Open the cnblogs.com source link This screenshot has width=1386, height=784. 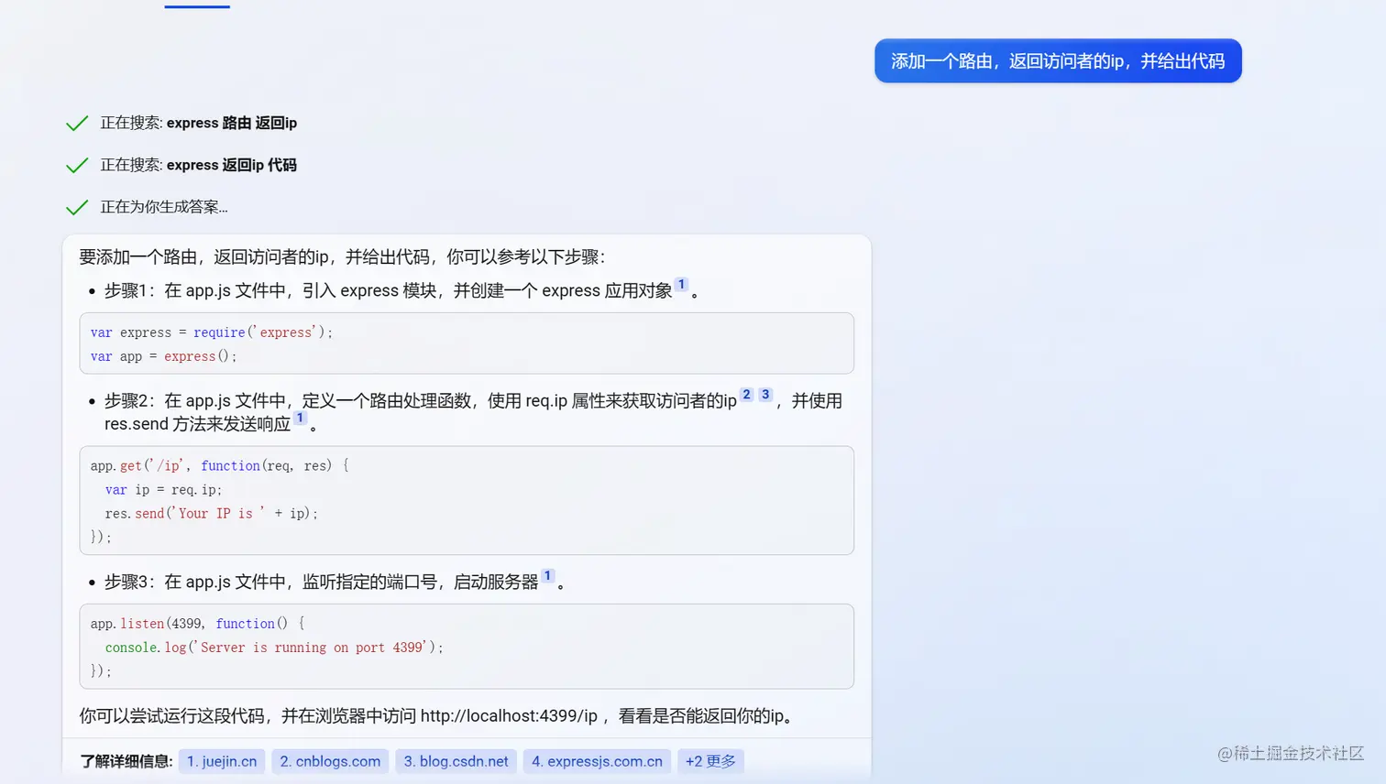330,761
